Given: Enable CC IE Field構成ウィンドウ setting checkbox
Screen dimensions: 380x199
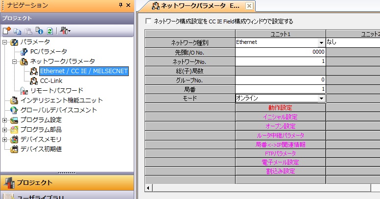Looking at the screenshot, I should (x=149, y=21).
